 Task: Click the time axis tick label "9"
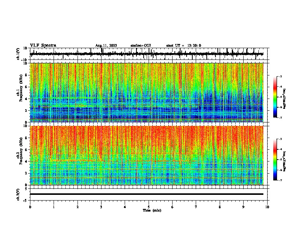pos(243,207)
